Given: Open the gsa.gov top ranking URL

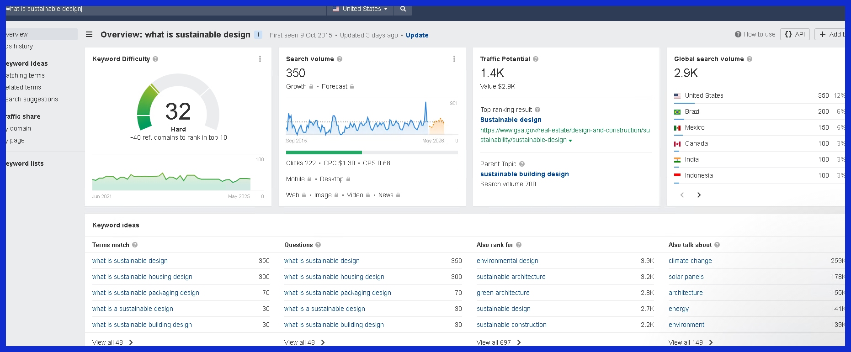Looking at the screenshot, I should 565,135.
